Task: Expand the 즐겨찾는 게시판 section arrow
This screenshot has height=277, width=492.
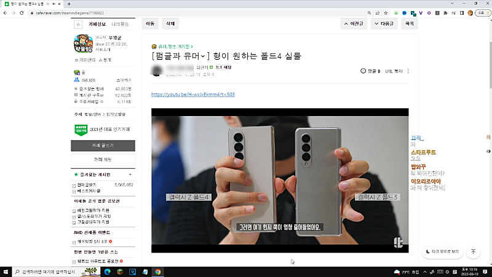Action: [130, 174]
